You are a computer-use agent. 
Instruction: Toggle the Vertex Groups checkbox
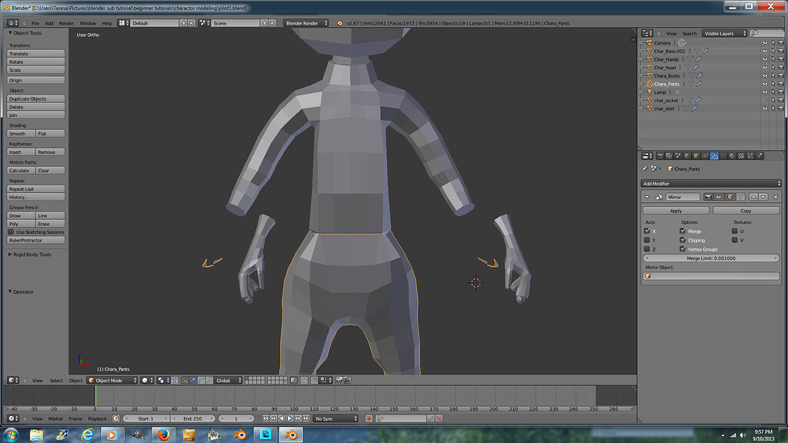tap(683, 249)
